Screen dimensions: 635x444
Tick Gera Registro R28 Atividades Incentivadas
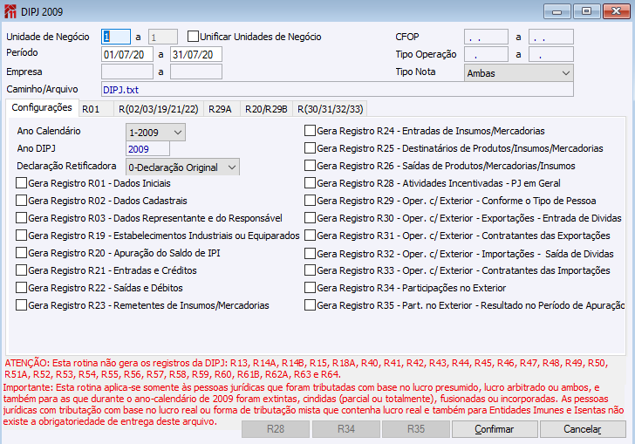pyautogui.click(x=310, y=183)
